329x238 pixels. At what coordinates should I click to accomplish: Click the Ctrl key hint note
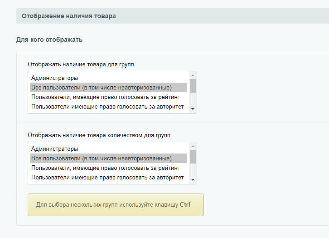116,205
